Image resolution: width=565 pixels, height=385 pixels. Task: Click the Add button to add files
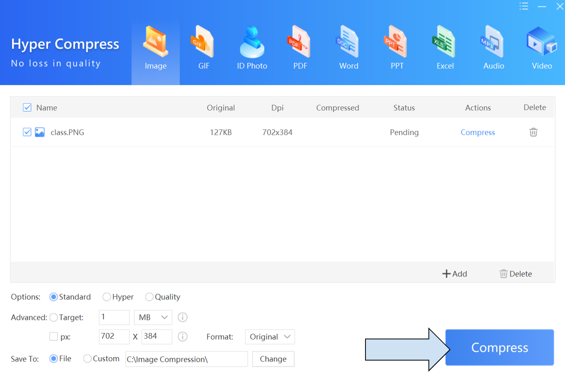point(455,274)
